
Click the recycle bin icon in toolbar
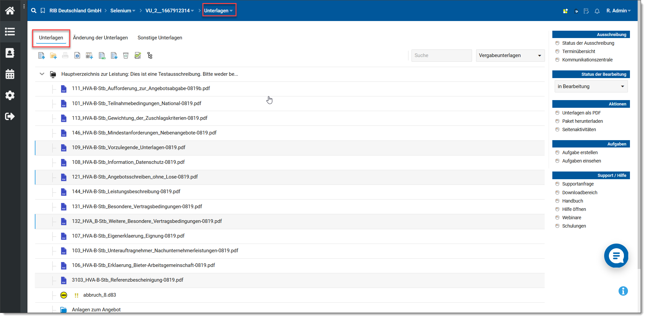pyautogui.click(x=126, y=56)
